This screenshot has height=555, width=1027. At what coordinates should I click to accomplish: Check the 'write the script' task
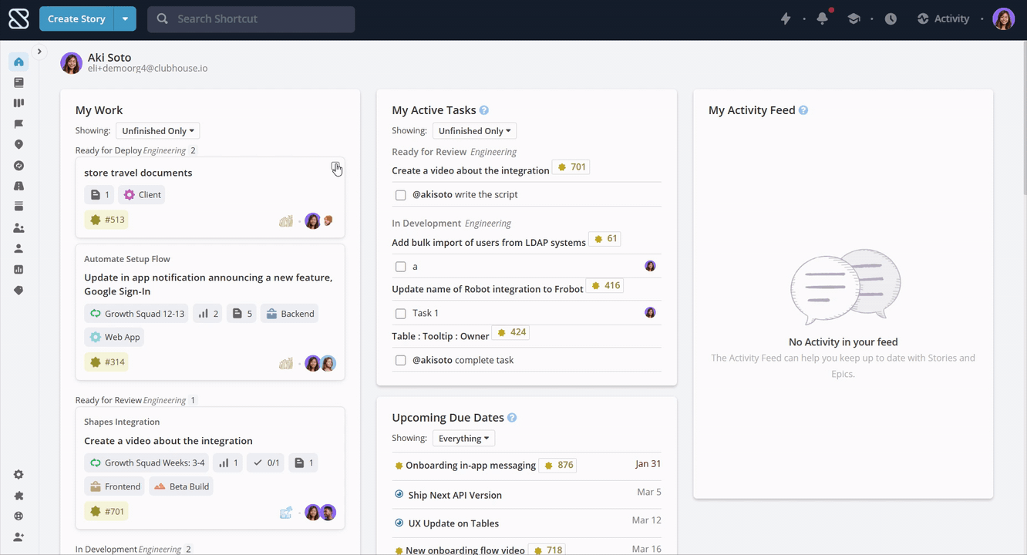tap(400, 195)
